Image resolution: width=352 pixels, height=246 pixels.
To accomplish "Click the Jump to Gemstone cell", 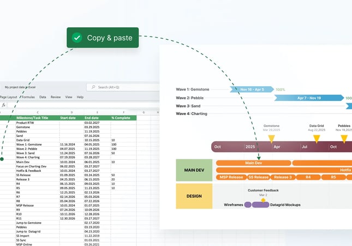I will [x=38, y=223].
